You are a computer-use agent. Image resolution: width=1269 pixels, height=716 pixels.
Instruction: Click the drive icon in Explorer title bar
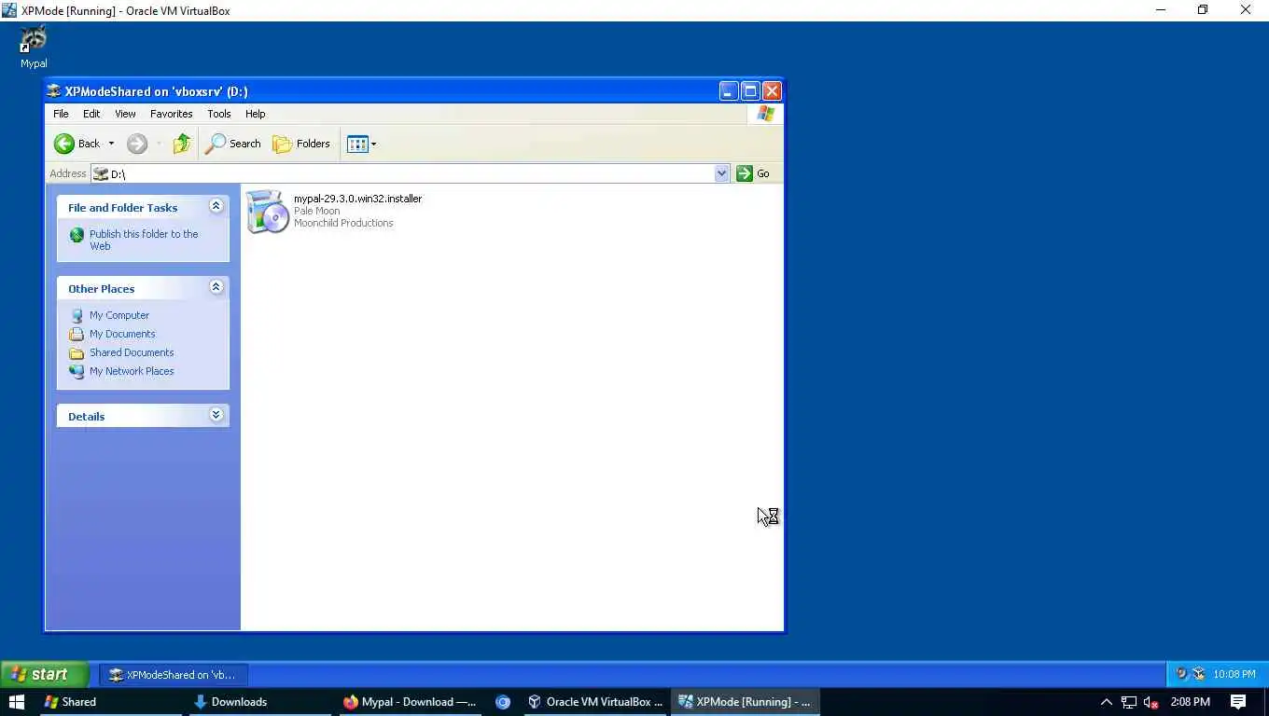[54, 91]
